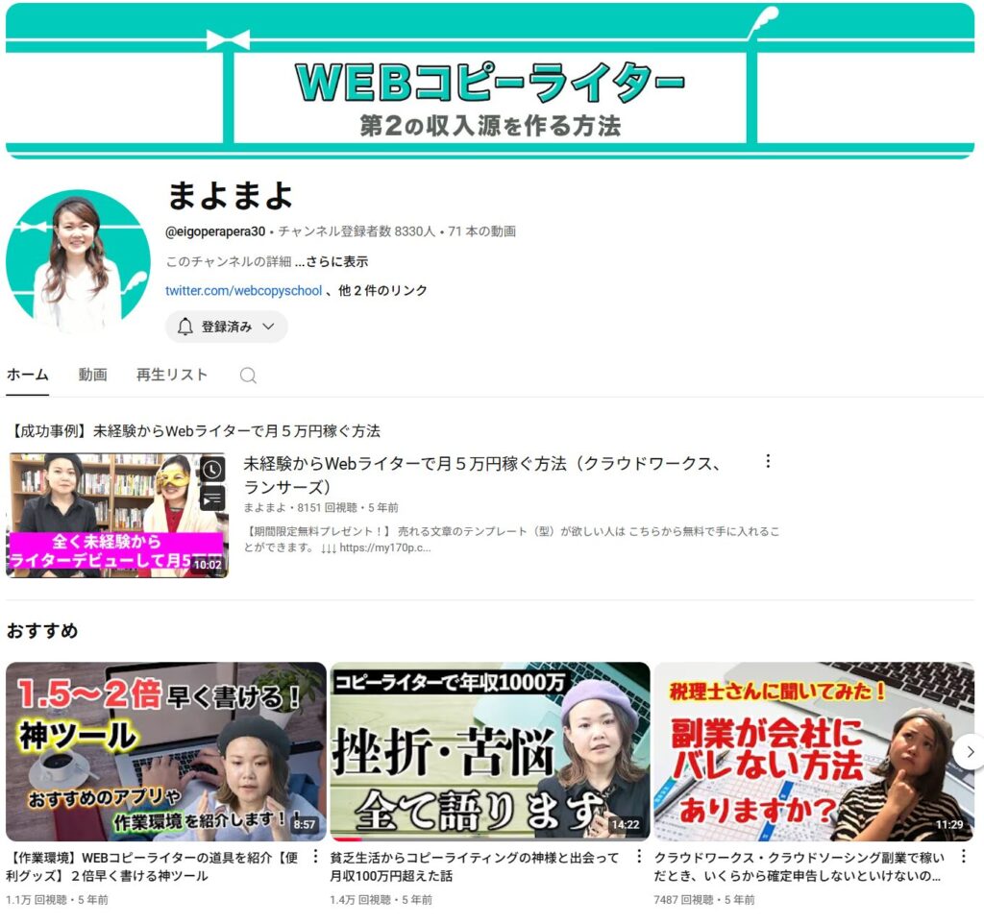Open the three-dot menu on the featured video

(x=768, y=463)
